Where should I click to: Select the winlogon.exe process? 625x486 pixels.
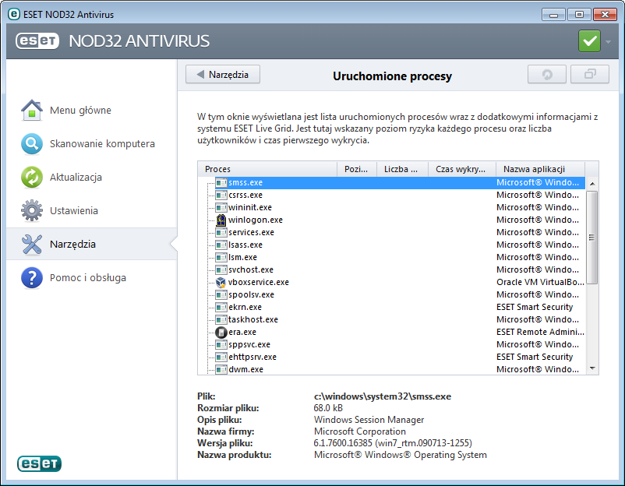(x=391, y=220)
